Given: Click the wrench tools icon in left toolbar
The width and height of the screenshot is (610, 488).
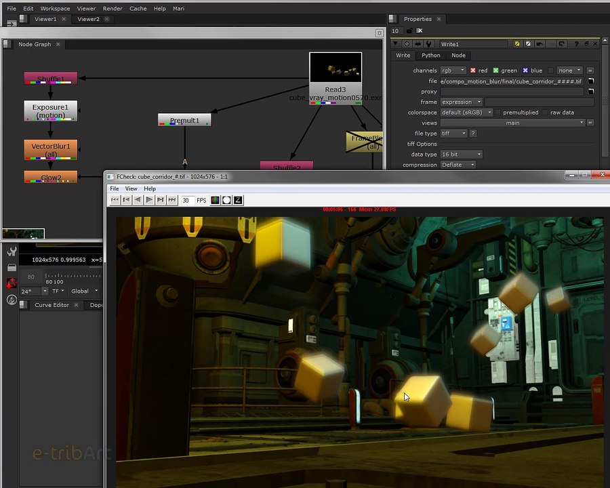Looking at the screenshot, I should pyautogui.click(x=12, y=251).
